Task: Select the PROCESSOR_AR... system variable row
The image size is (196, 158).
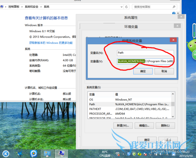Action: [129, 114]
